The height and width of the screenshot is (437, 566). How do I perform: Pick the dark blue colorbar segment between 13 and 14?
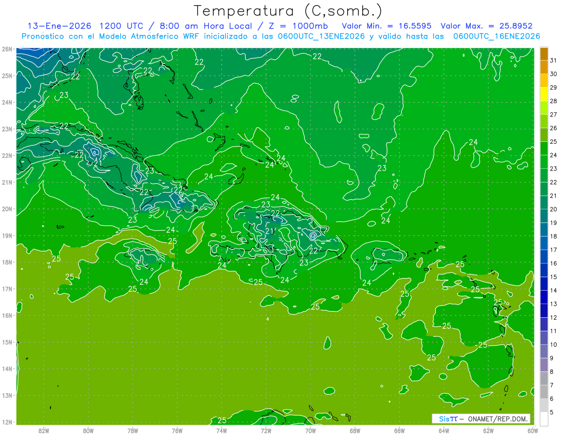tap(544, 297)
